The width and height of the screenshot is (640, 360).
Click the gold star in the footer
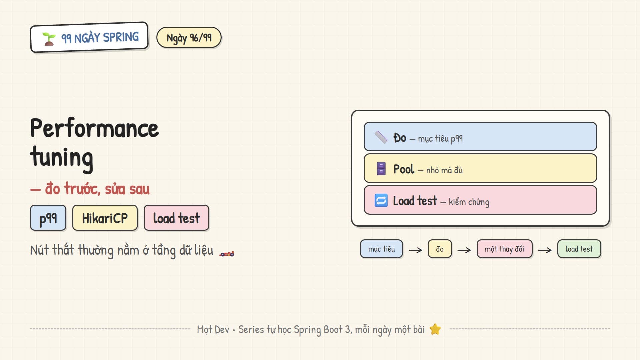435,329
